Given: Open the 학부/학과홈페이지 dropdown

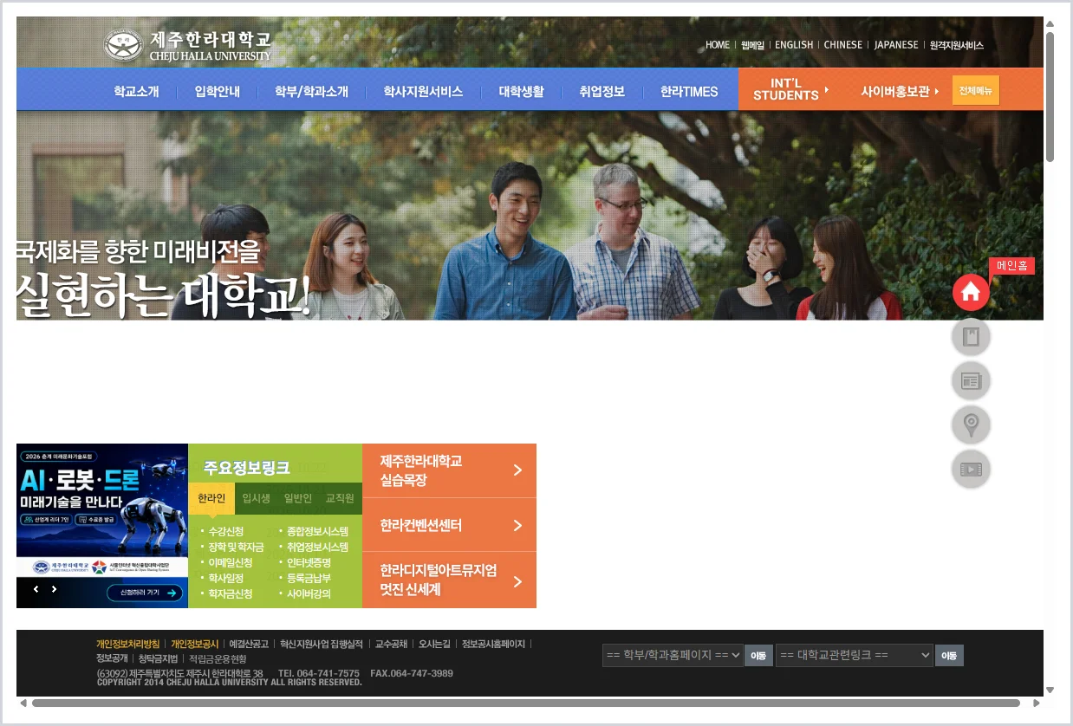Looking at the screenshot, I should click(x=673, y=655).
